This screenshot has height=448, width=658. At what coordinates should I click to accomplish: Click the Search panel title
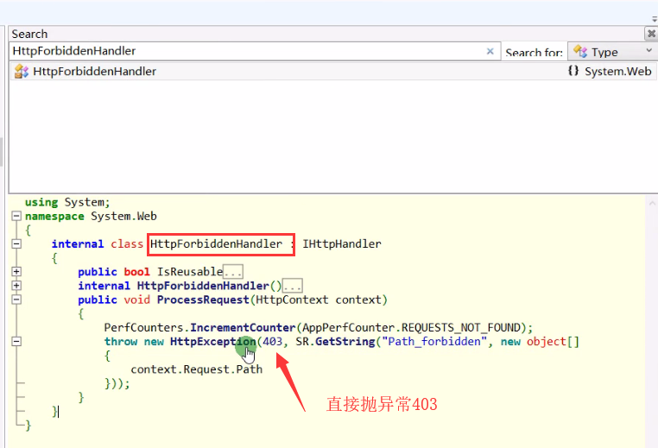[29, 34]
